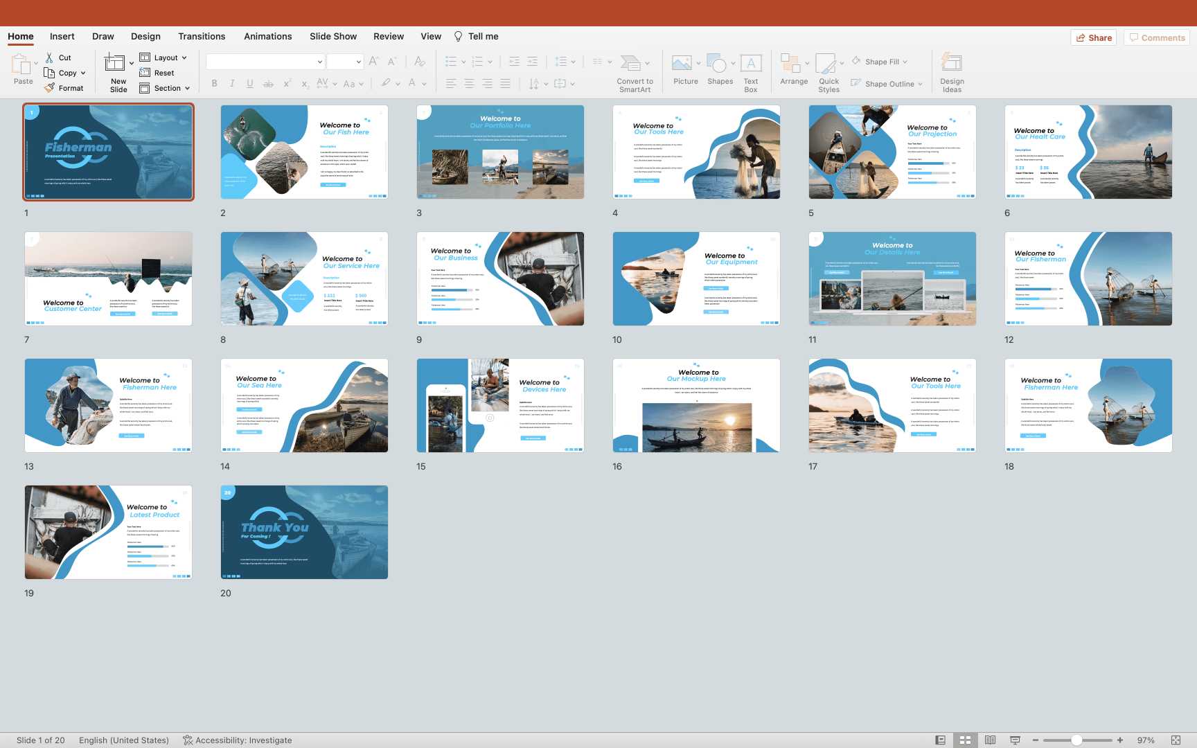This screenshot has width=1197, height=748.
Task: Switch to the Transitions tab
Action: (x=202, y=37)
